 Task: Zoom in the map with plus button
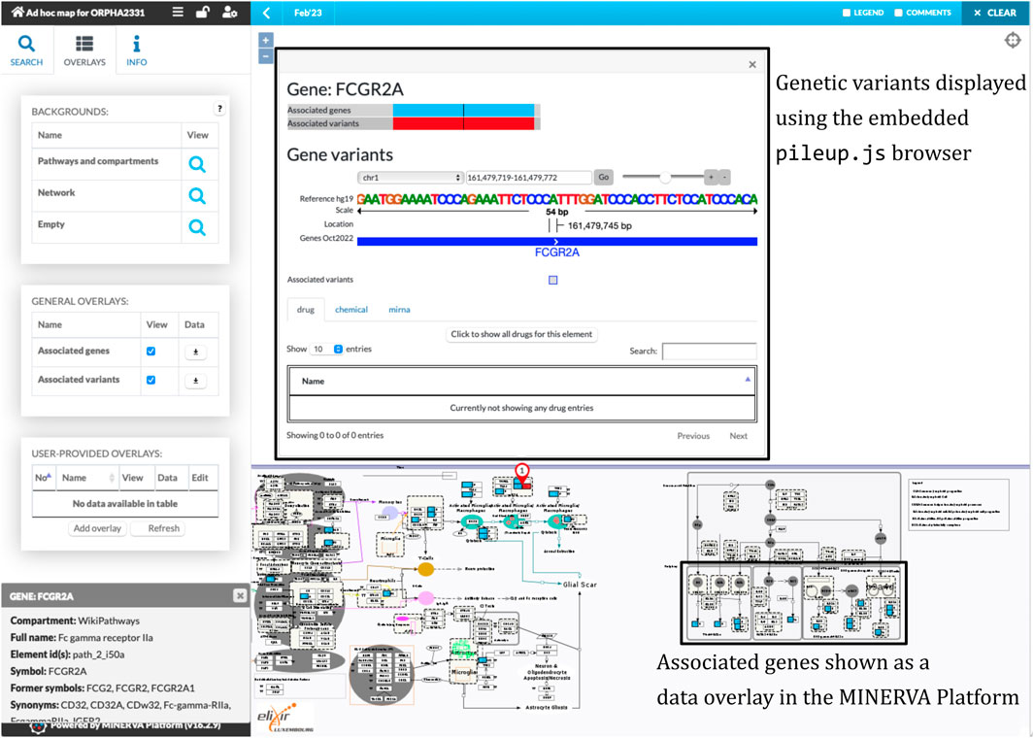pyautogui.click(x=265, y=40)
